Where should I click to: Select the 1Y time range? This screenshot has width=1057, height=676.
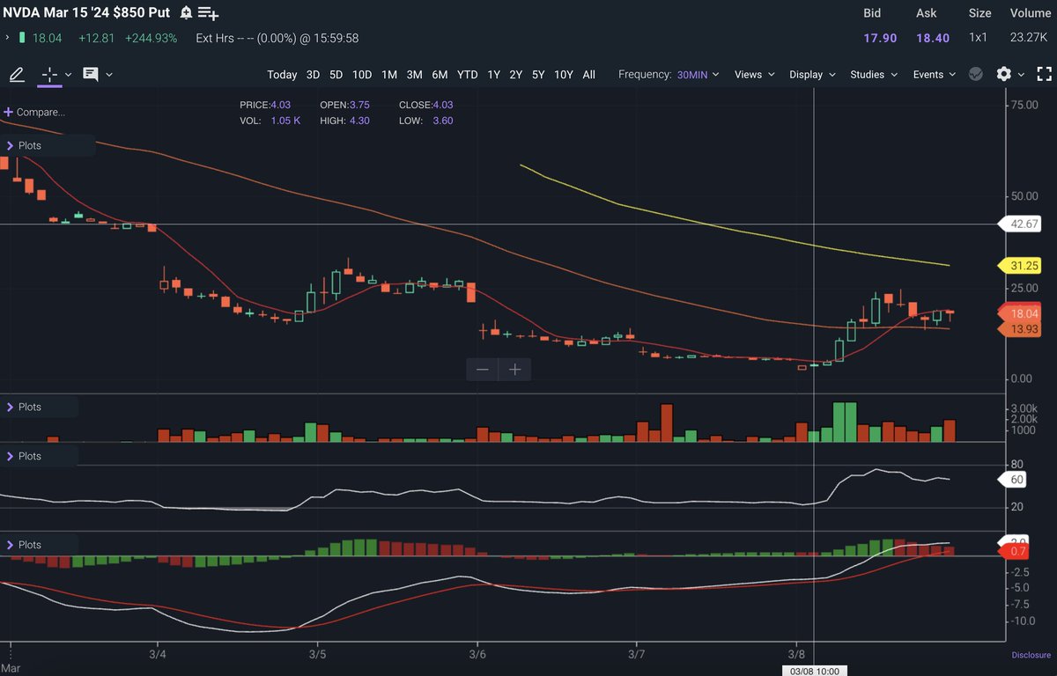(x=493, y=75)
